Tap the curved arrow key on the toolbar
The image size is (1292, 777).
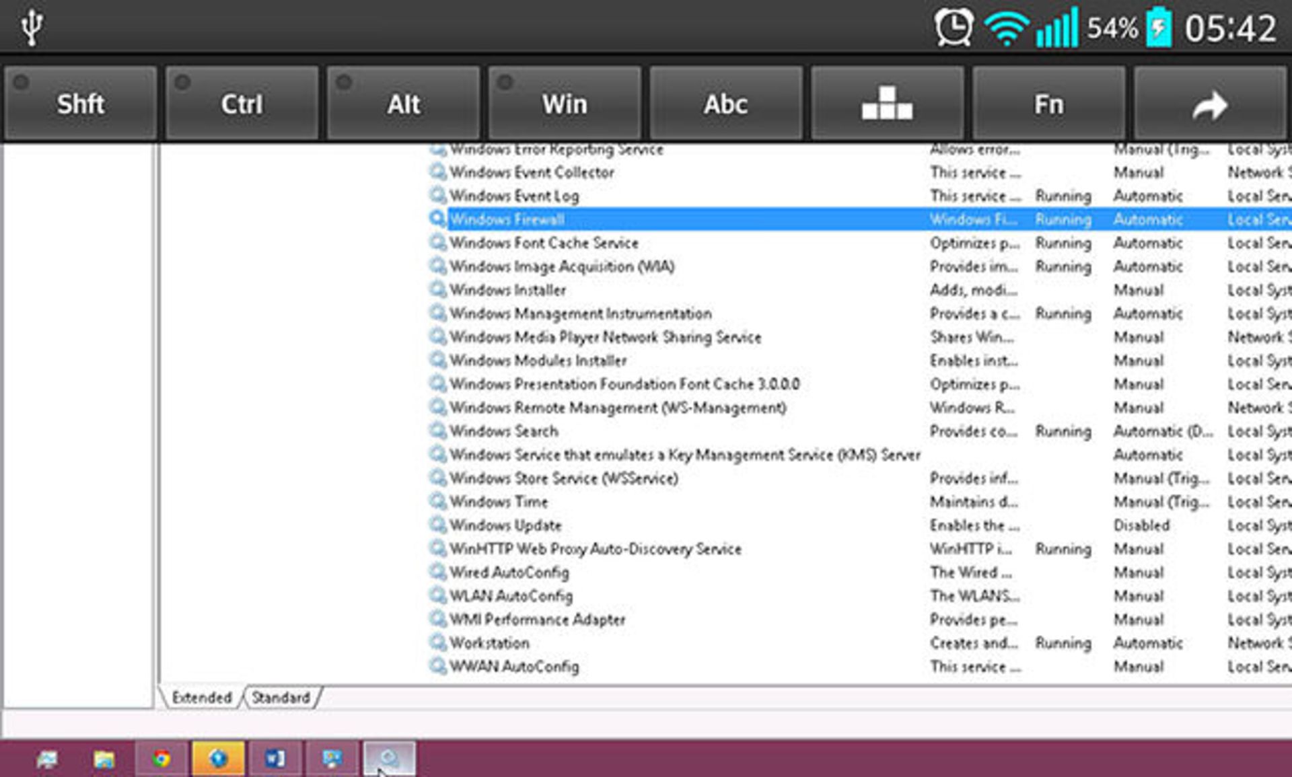tap(1210, 103)
